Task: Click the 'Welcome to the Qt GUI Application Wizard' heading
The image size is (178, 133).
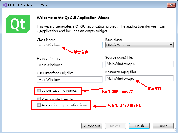Action: coord(73,18)
